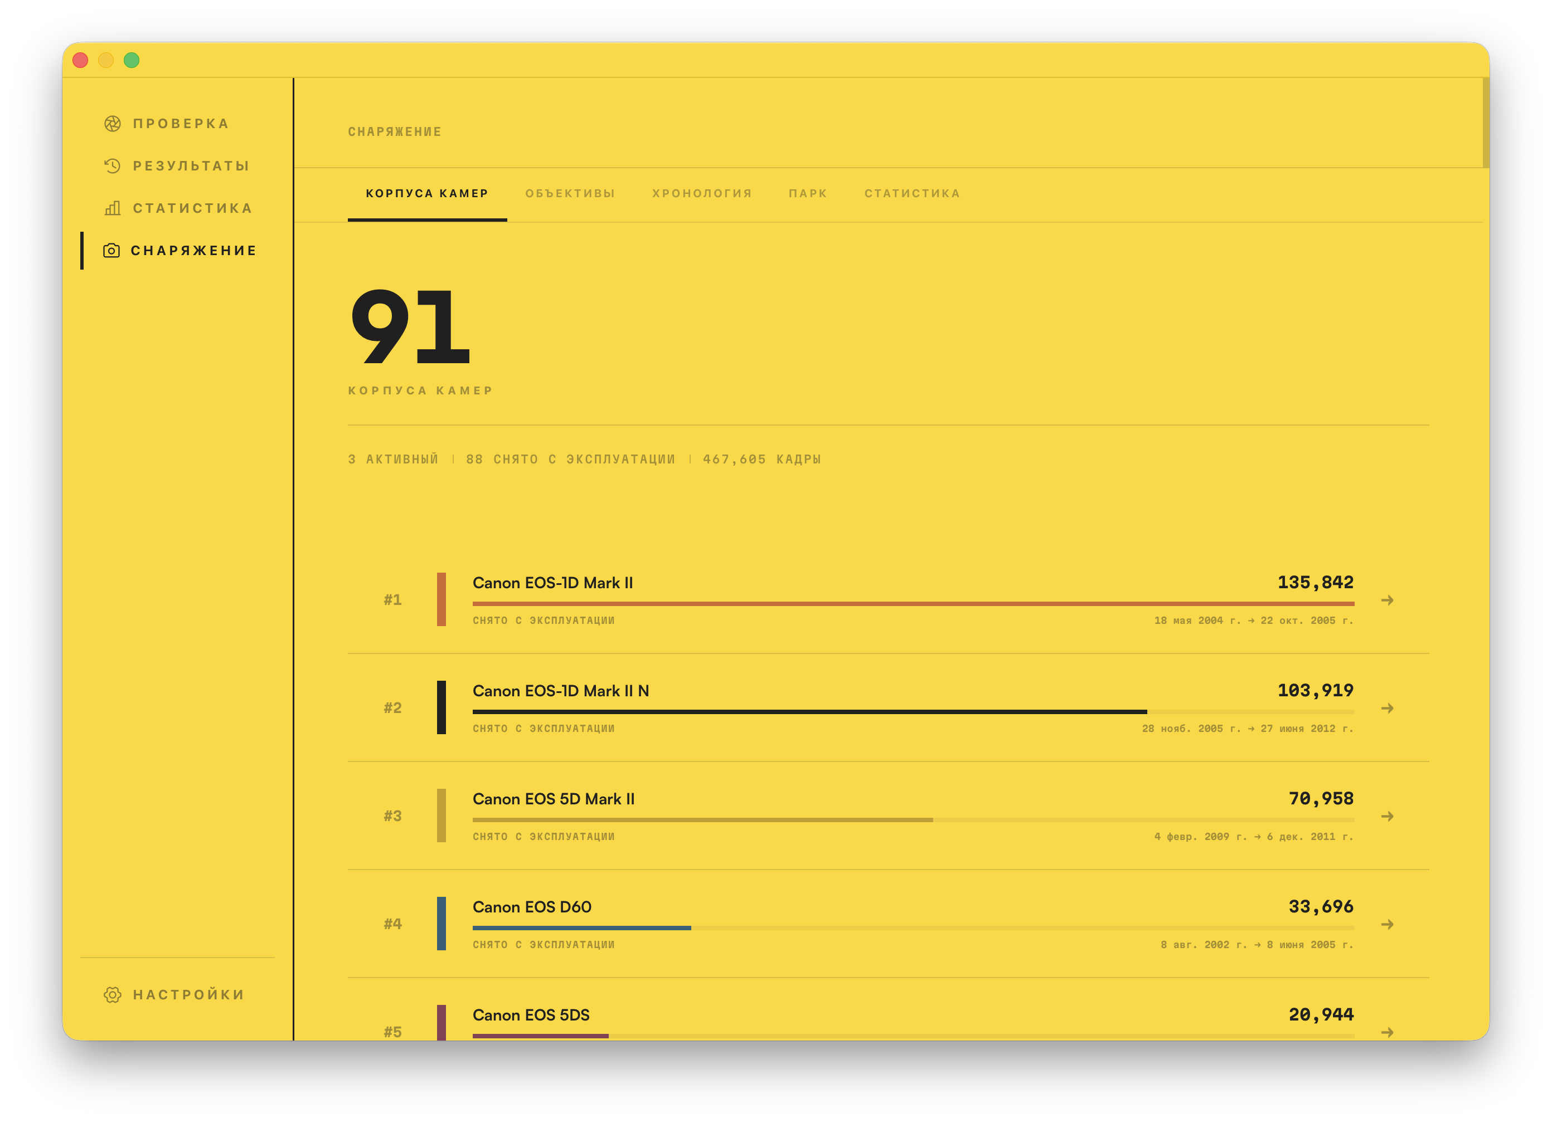The width and height of the screenshot is (1552, 1123).
Task: Click the gear icon beside Настройки
Action: (112, 994)
